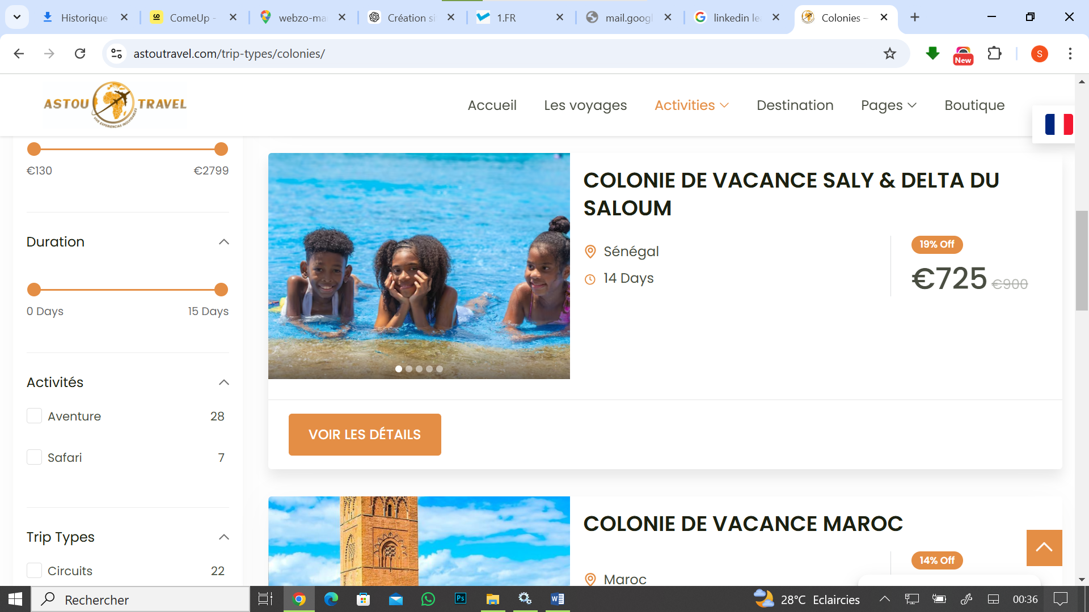Open WhatsApp from the taskbar
This screenshot has width=1089, height=612.
coord(428,599)
